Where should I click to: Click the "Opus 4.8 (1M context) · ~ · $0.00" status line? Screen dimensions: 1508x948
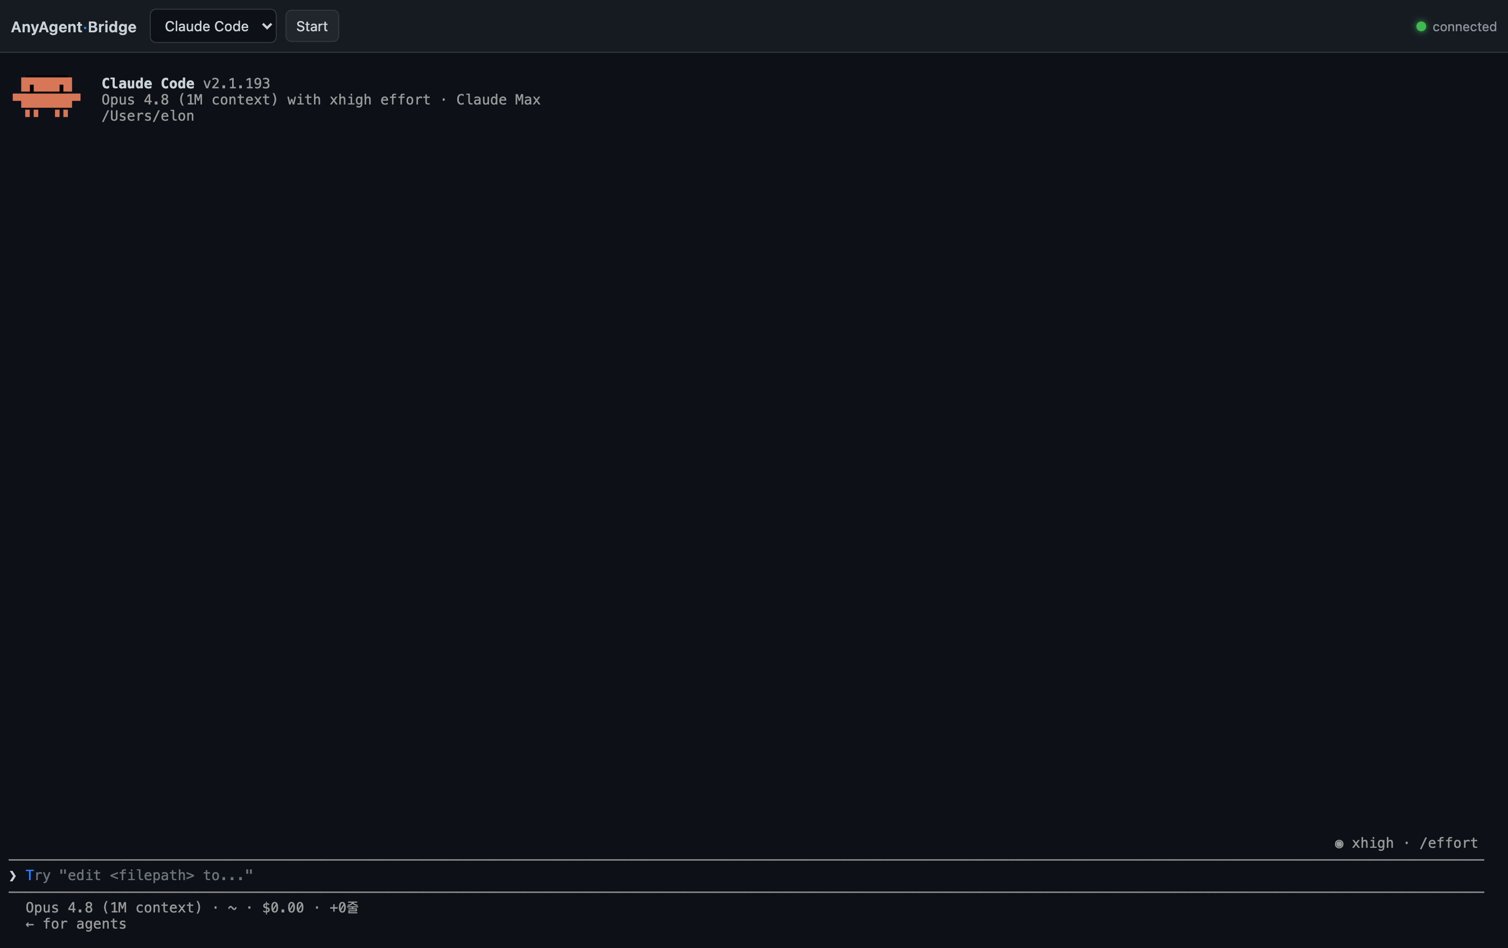click(x=192, y=907)
